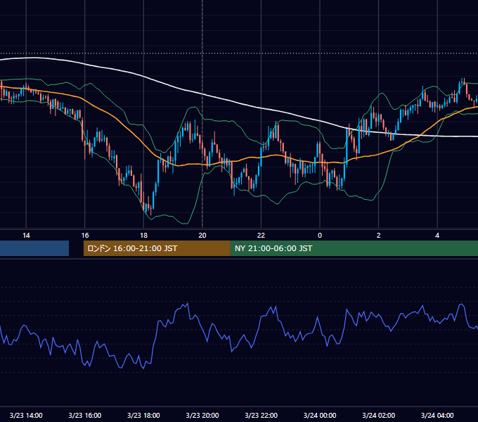478x422 pixels.
Task: Click the 3/23 22:00 date label
Action: pyautogui.click(x=261, y=415)
